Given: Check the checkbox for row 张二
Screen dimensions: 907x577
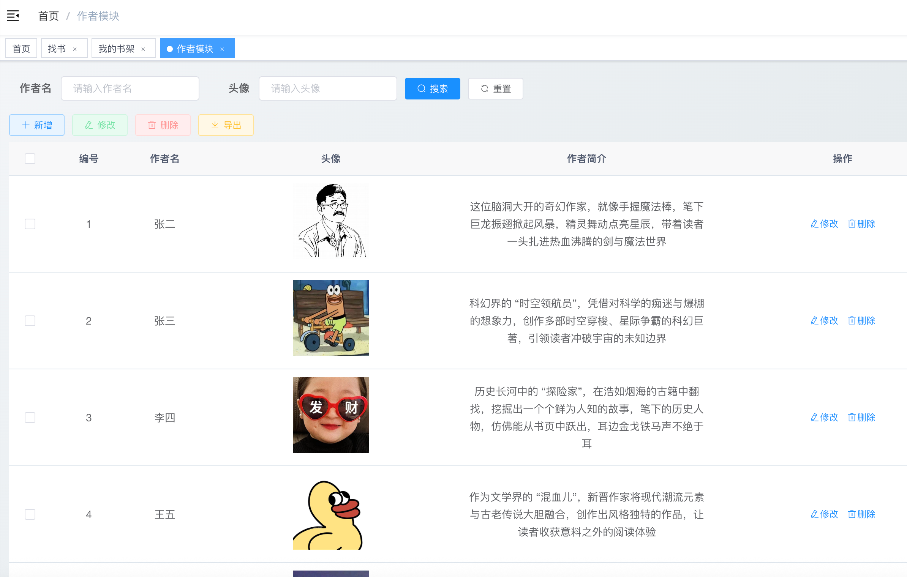Looking at the screenshot, I should (30, 224).
